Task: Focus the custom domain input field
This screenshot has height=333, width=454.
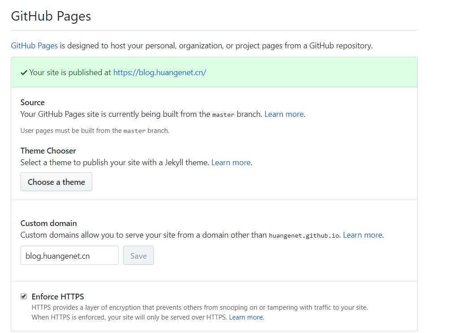Action: [x=69, y=256]
